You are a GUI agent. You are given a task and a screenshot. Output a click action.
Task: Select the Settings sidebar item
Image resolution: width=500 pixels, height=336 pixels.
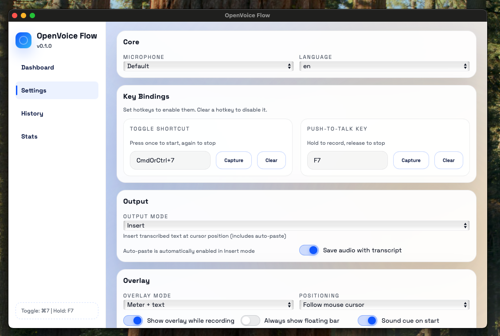(57, 90)
